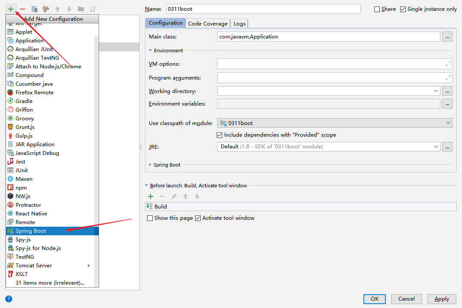
Task: Collapse the Environment section
Action: click(150, 51)
